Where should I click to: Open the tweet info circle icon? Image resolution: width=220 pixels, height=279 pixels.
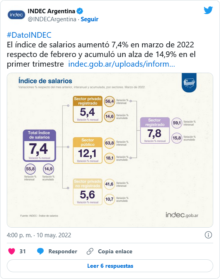click(x=208, y=235)
